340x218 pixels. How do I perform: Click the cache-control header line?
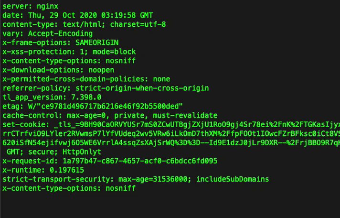tap(109, 116)
